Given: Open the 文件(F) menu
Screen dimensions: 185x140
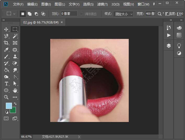Looking at the screenshot, I should (18, 4).
